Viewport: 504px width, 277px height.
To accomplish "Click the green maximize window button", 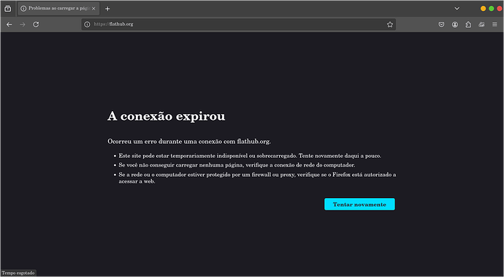I will [492, 9].
